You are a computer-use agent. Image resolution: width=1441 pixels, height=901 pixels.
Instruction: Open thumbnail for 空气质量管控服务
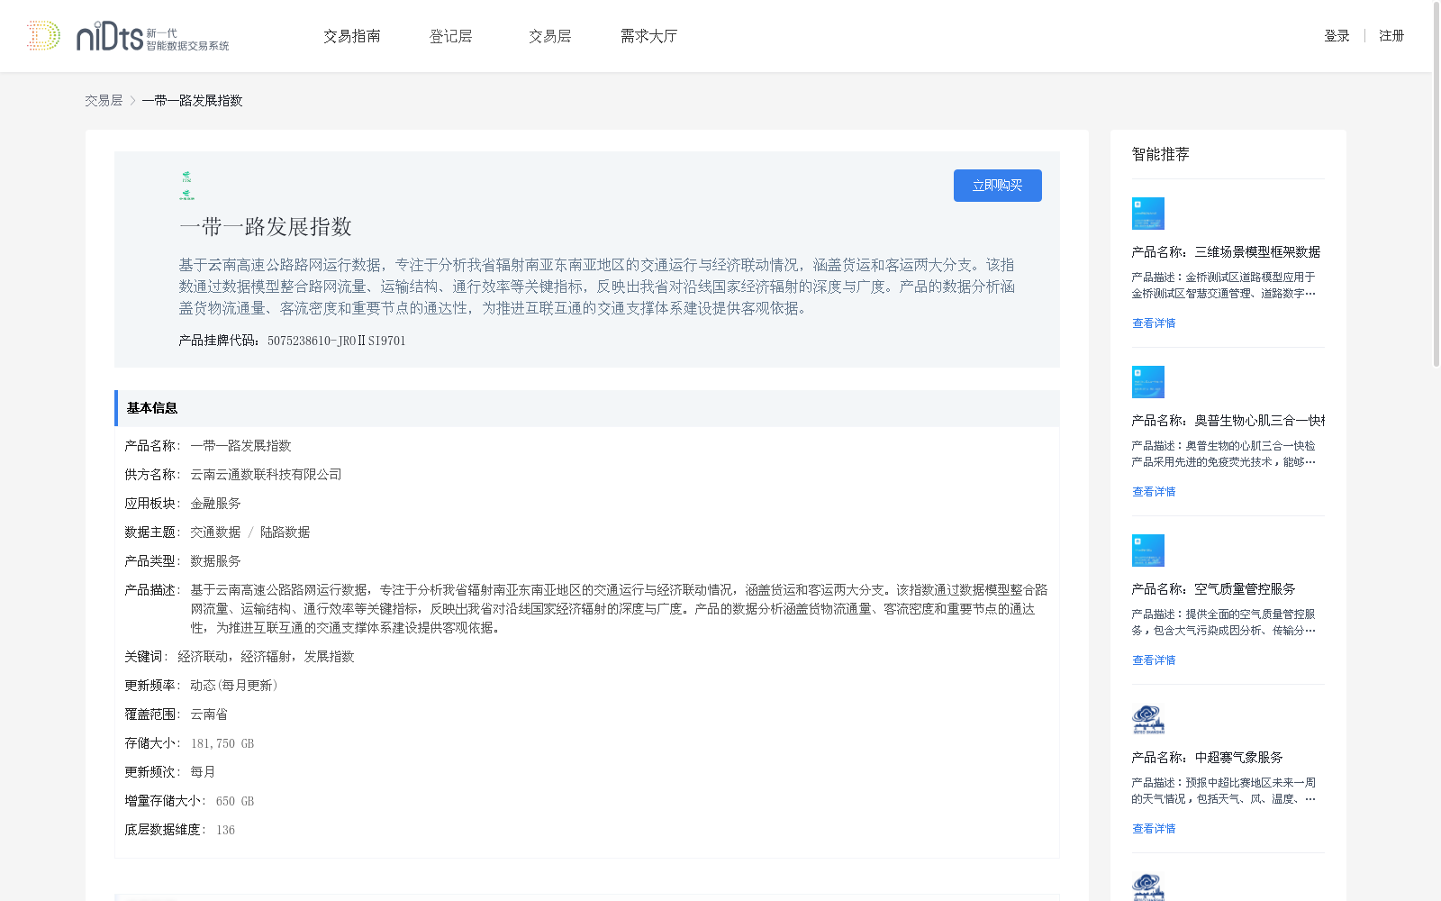pyautogui.click(x=1148, y=551)
